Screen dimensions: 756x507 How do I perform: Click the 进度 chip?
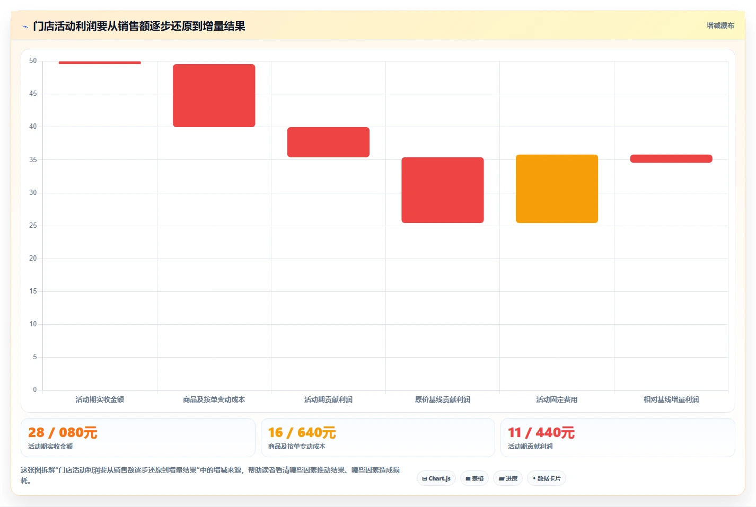point(508,478)
